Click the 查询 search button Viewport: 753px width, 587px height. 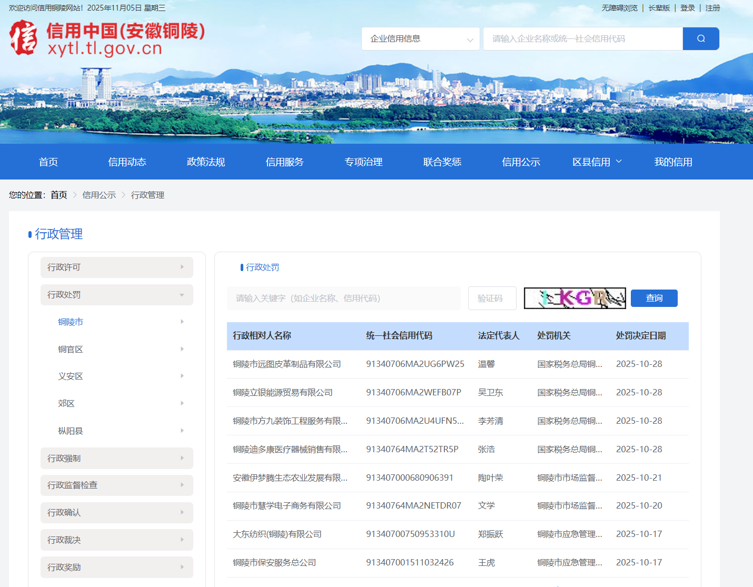coord(654,298)
